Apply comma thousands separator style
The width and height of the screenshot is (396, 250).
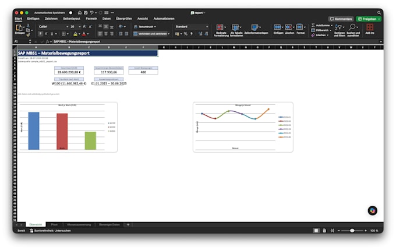tap(192, 34)
